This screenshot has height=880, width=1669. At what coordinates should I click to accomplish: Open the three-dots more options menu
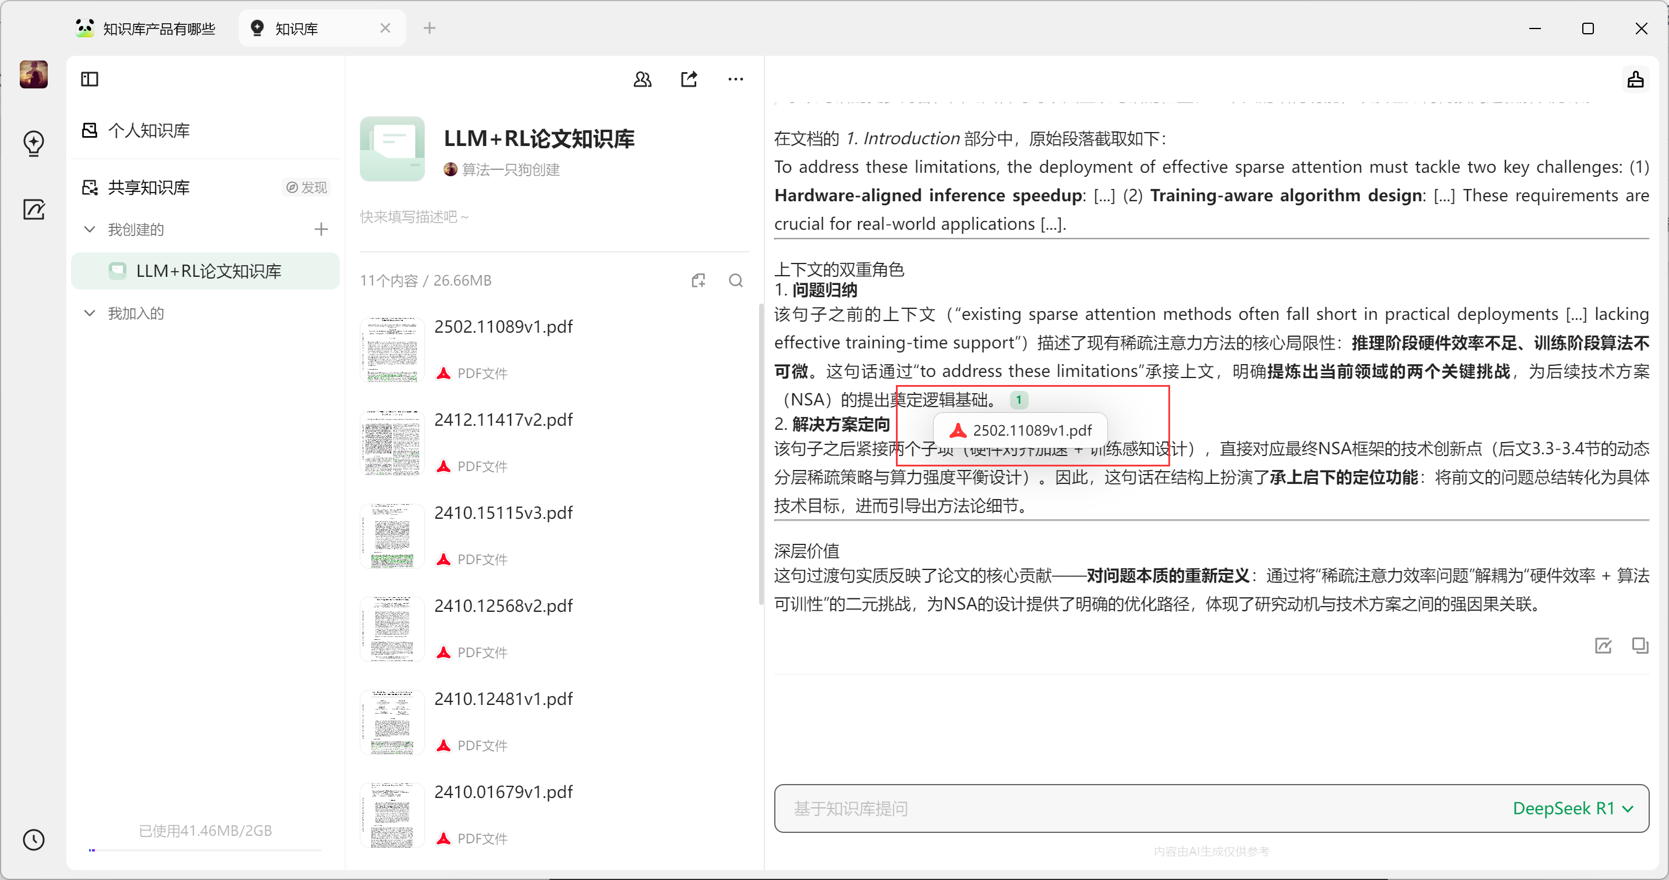[735, 79]
